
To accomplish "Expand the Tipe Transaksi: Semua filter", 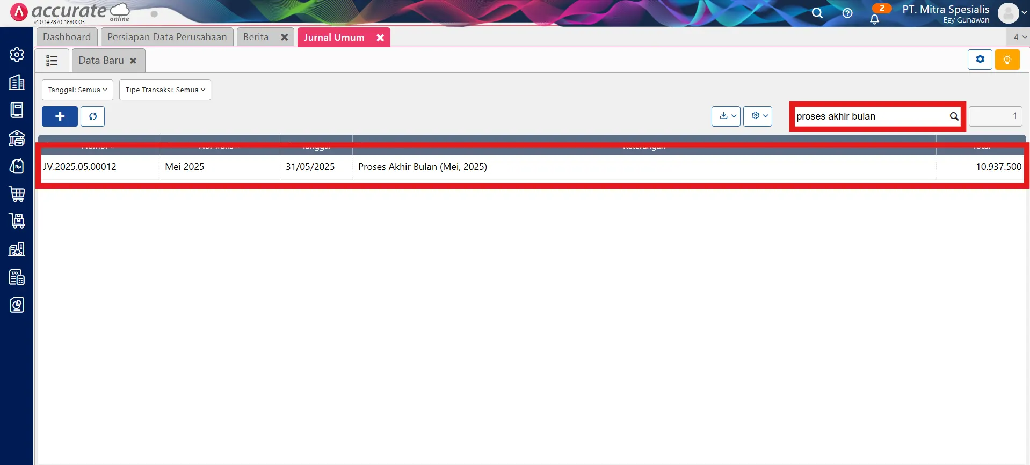I will click(x=165, y=90).
